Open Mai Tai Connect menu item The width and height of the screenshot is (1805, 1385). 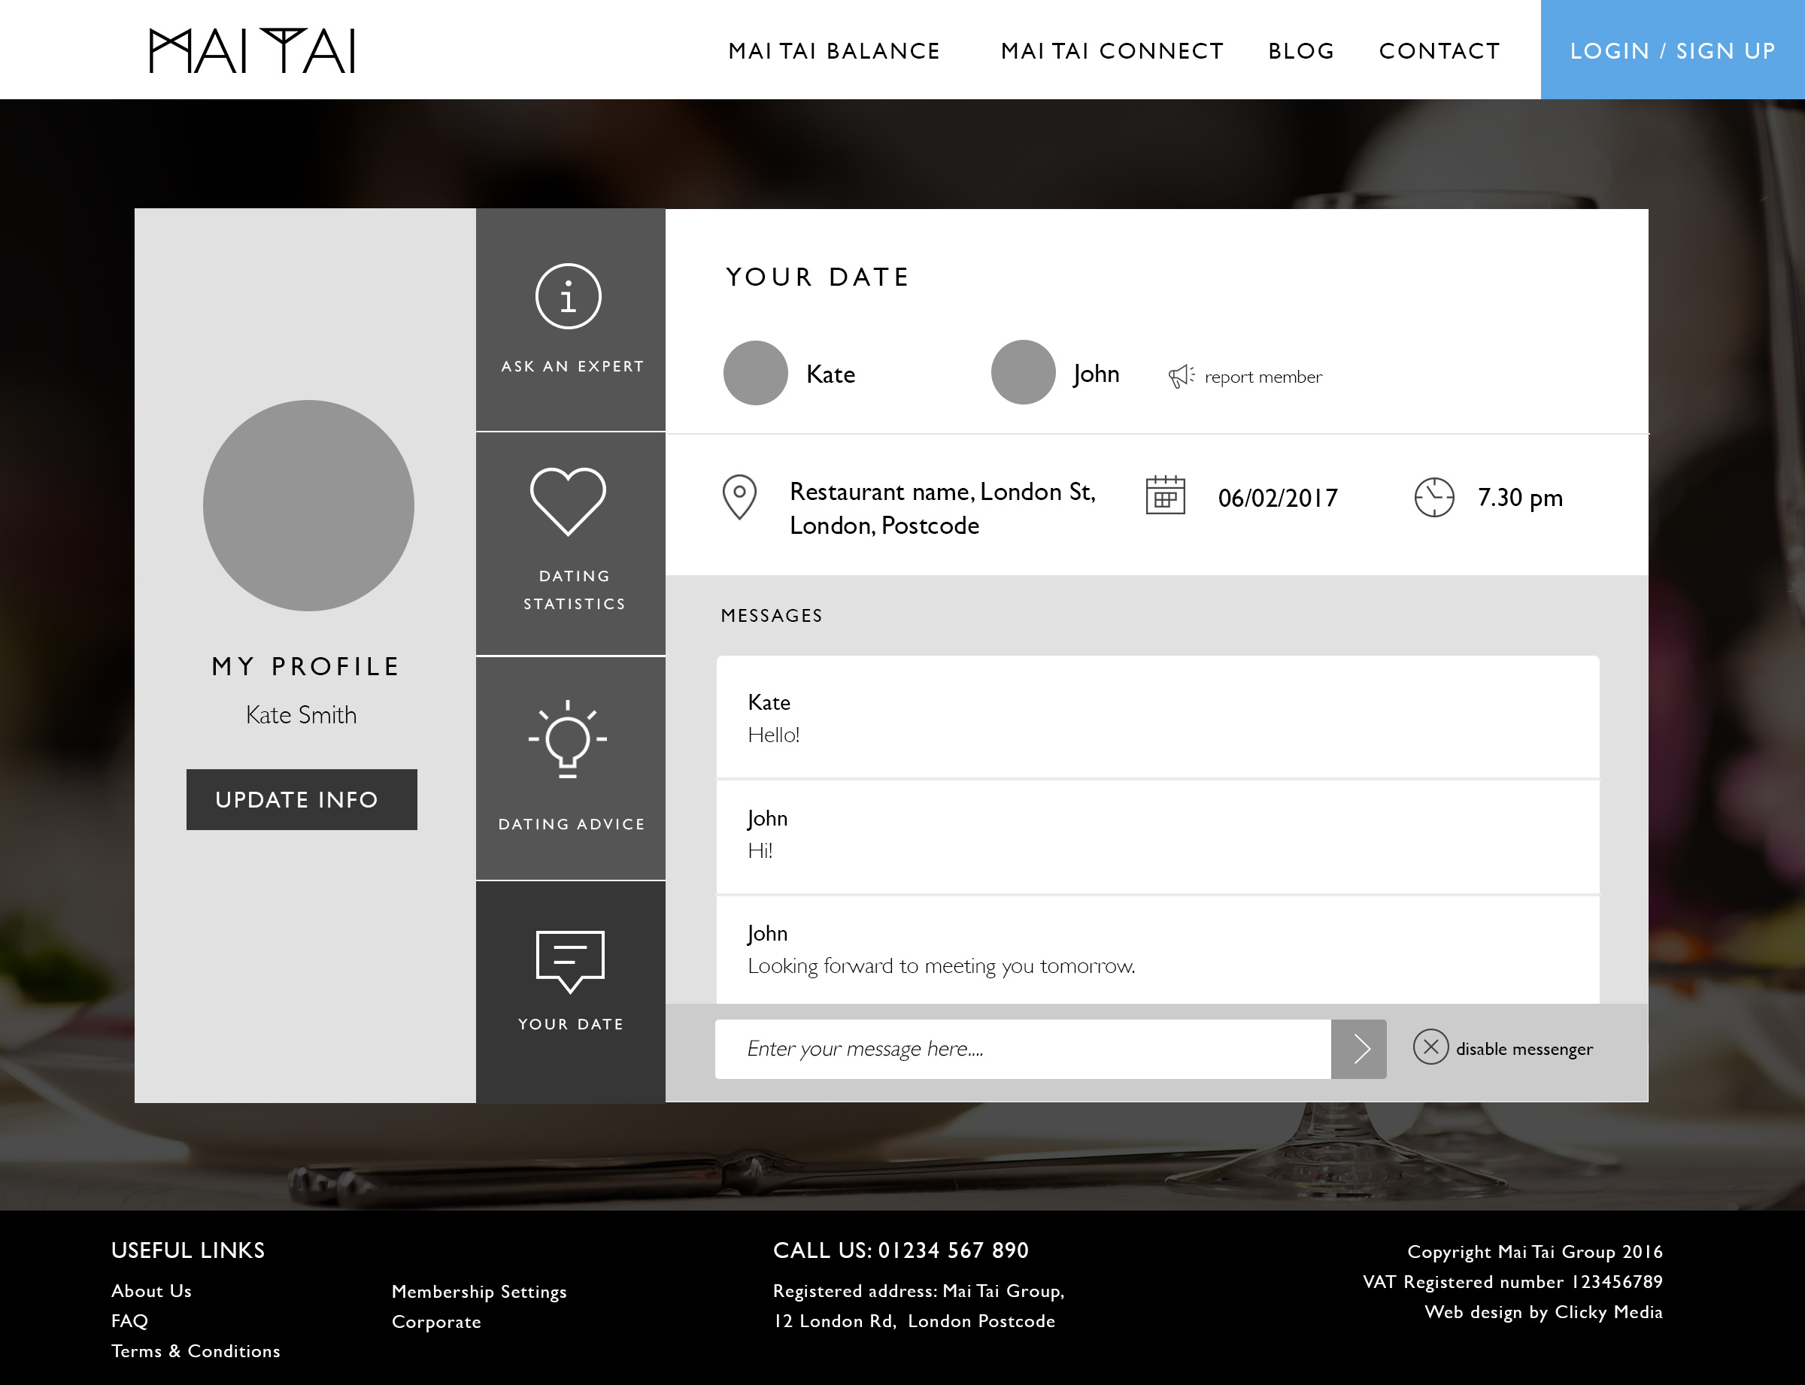point(1112,51)
